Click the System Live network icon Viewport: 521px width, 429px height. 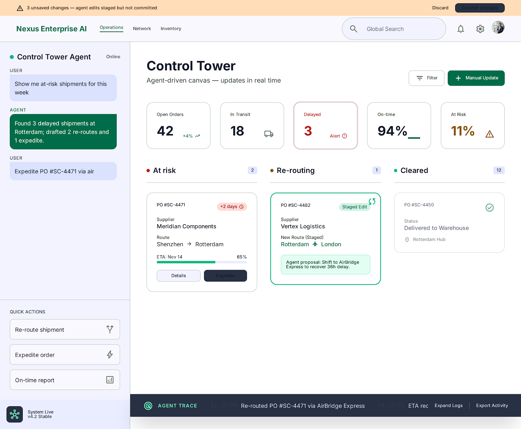(x=15, y=414)
